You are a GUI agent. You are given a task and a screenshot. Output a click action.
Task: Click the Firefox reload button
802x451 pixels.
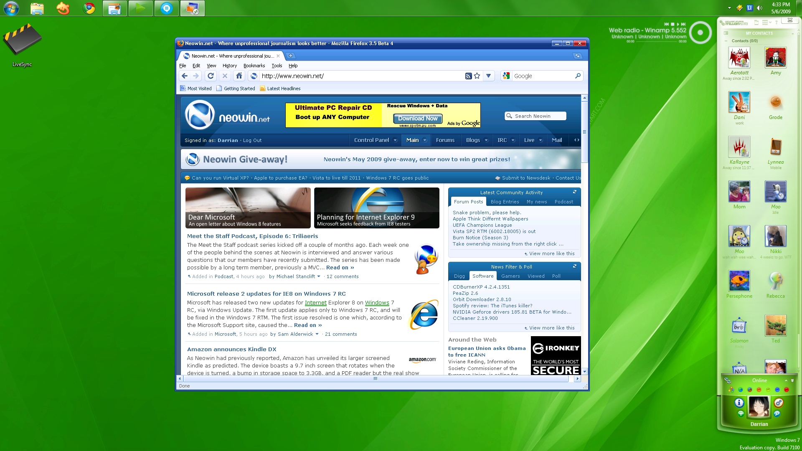(x=211, y=76)
